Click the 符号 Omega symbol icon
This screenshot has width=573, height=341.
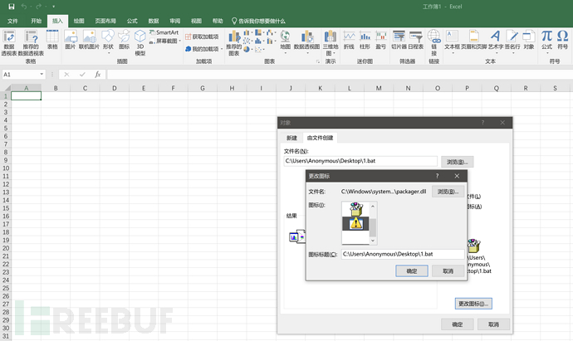click(562, 40)
